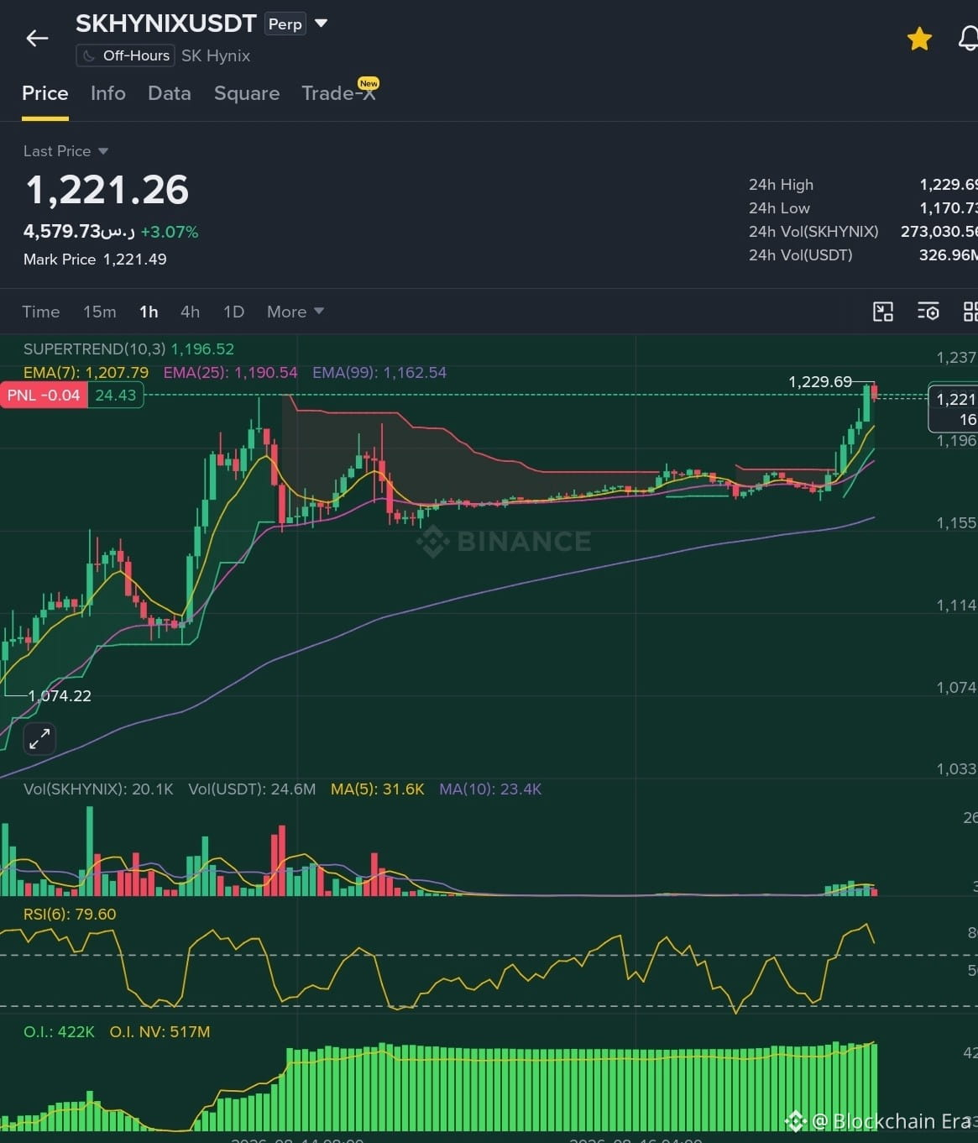Tap the 1,074.22 low price marker
The width and height of the screenshot is (978, 1143).
tap(60, 696)
